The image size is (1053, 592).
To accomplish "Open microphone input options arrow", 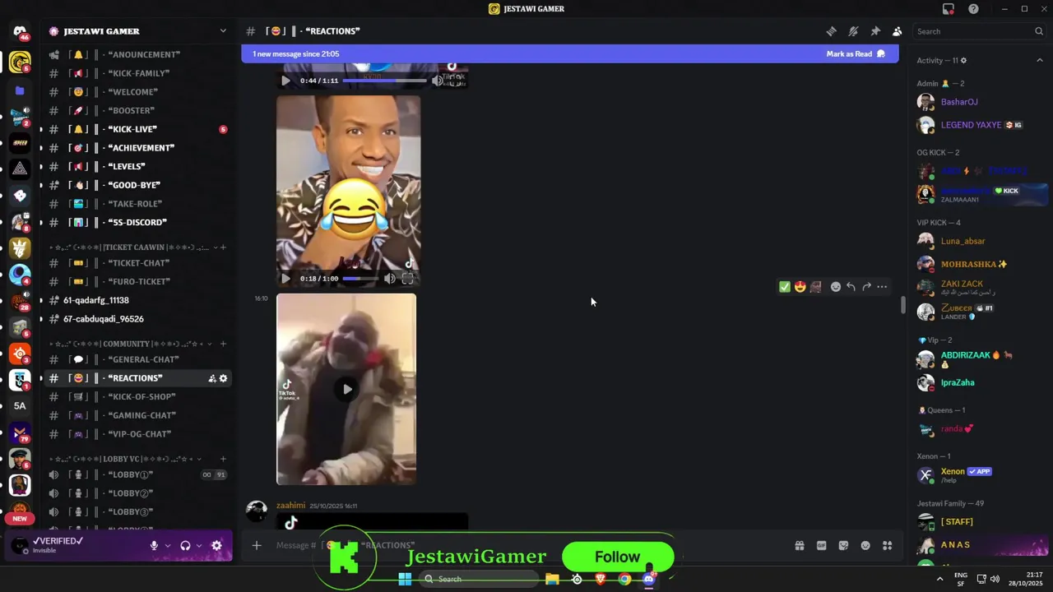I will [x=168, y=545].
